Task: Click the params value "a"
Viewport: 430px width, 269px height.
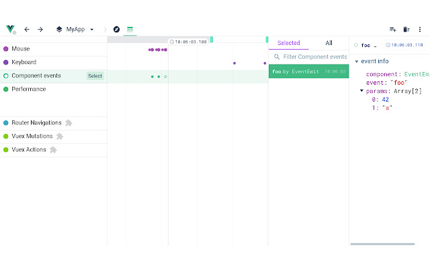Action: pyautogui.click(x=387, y=108)
